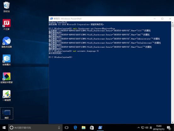Open the 软媒软件管家 colorful desktop icon
Viewport: 174px width, 131px height.
(x=7, y=78)
